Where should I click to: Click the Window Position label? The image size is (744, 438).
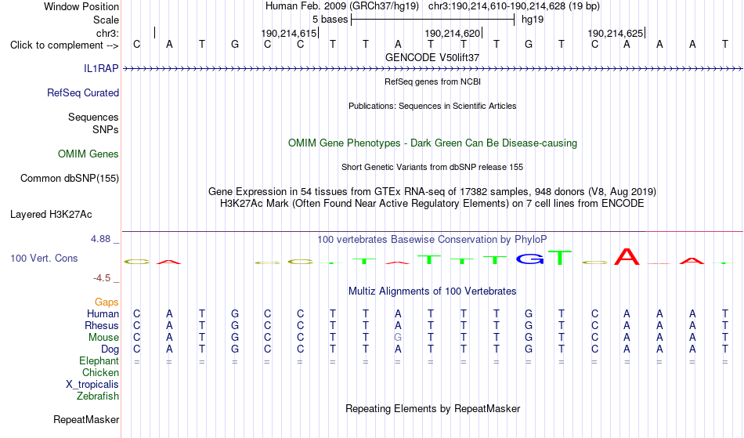click(x=81, y=6)
